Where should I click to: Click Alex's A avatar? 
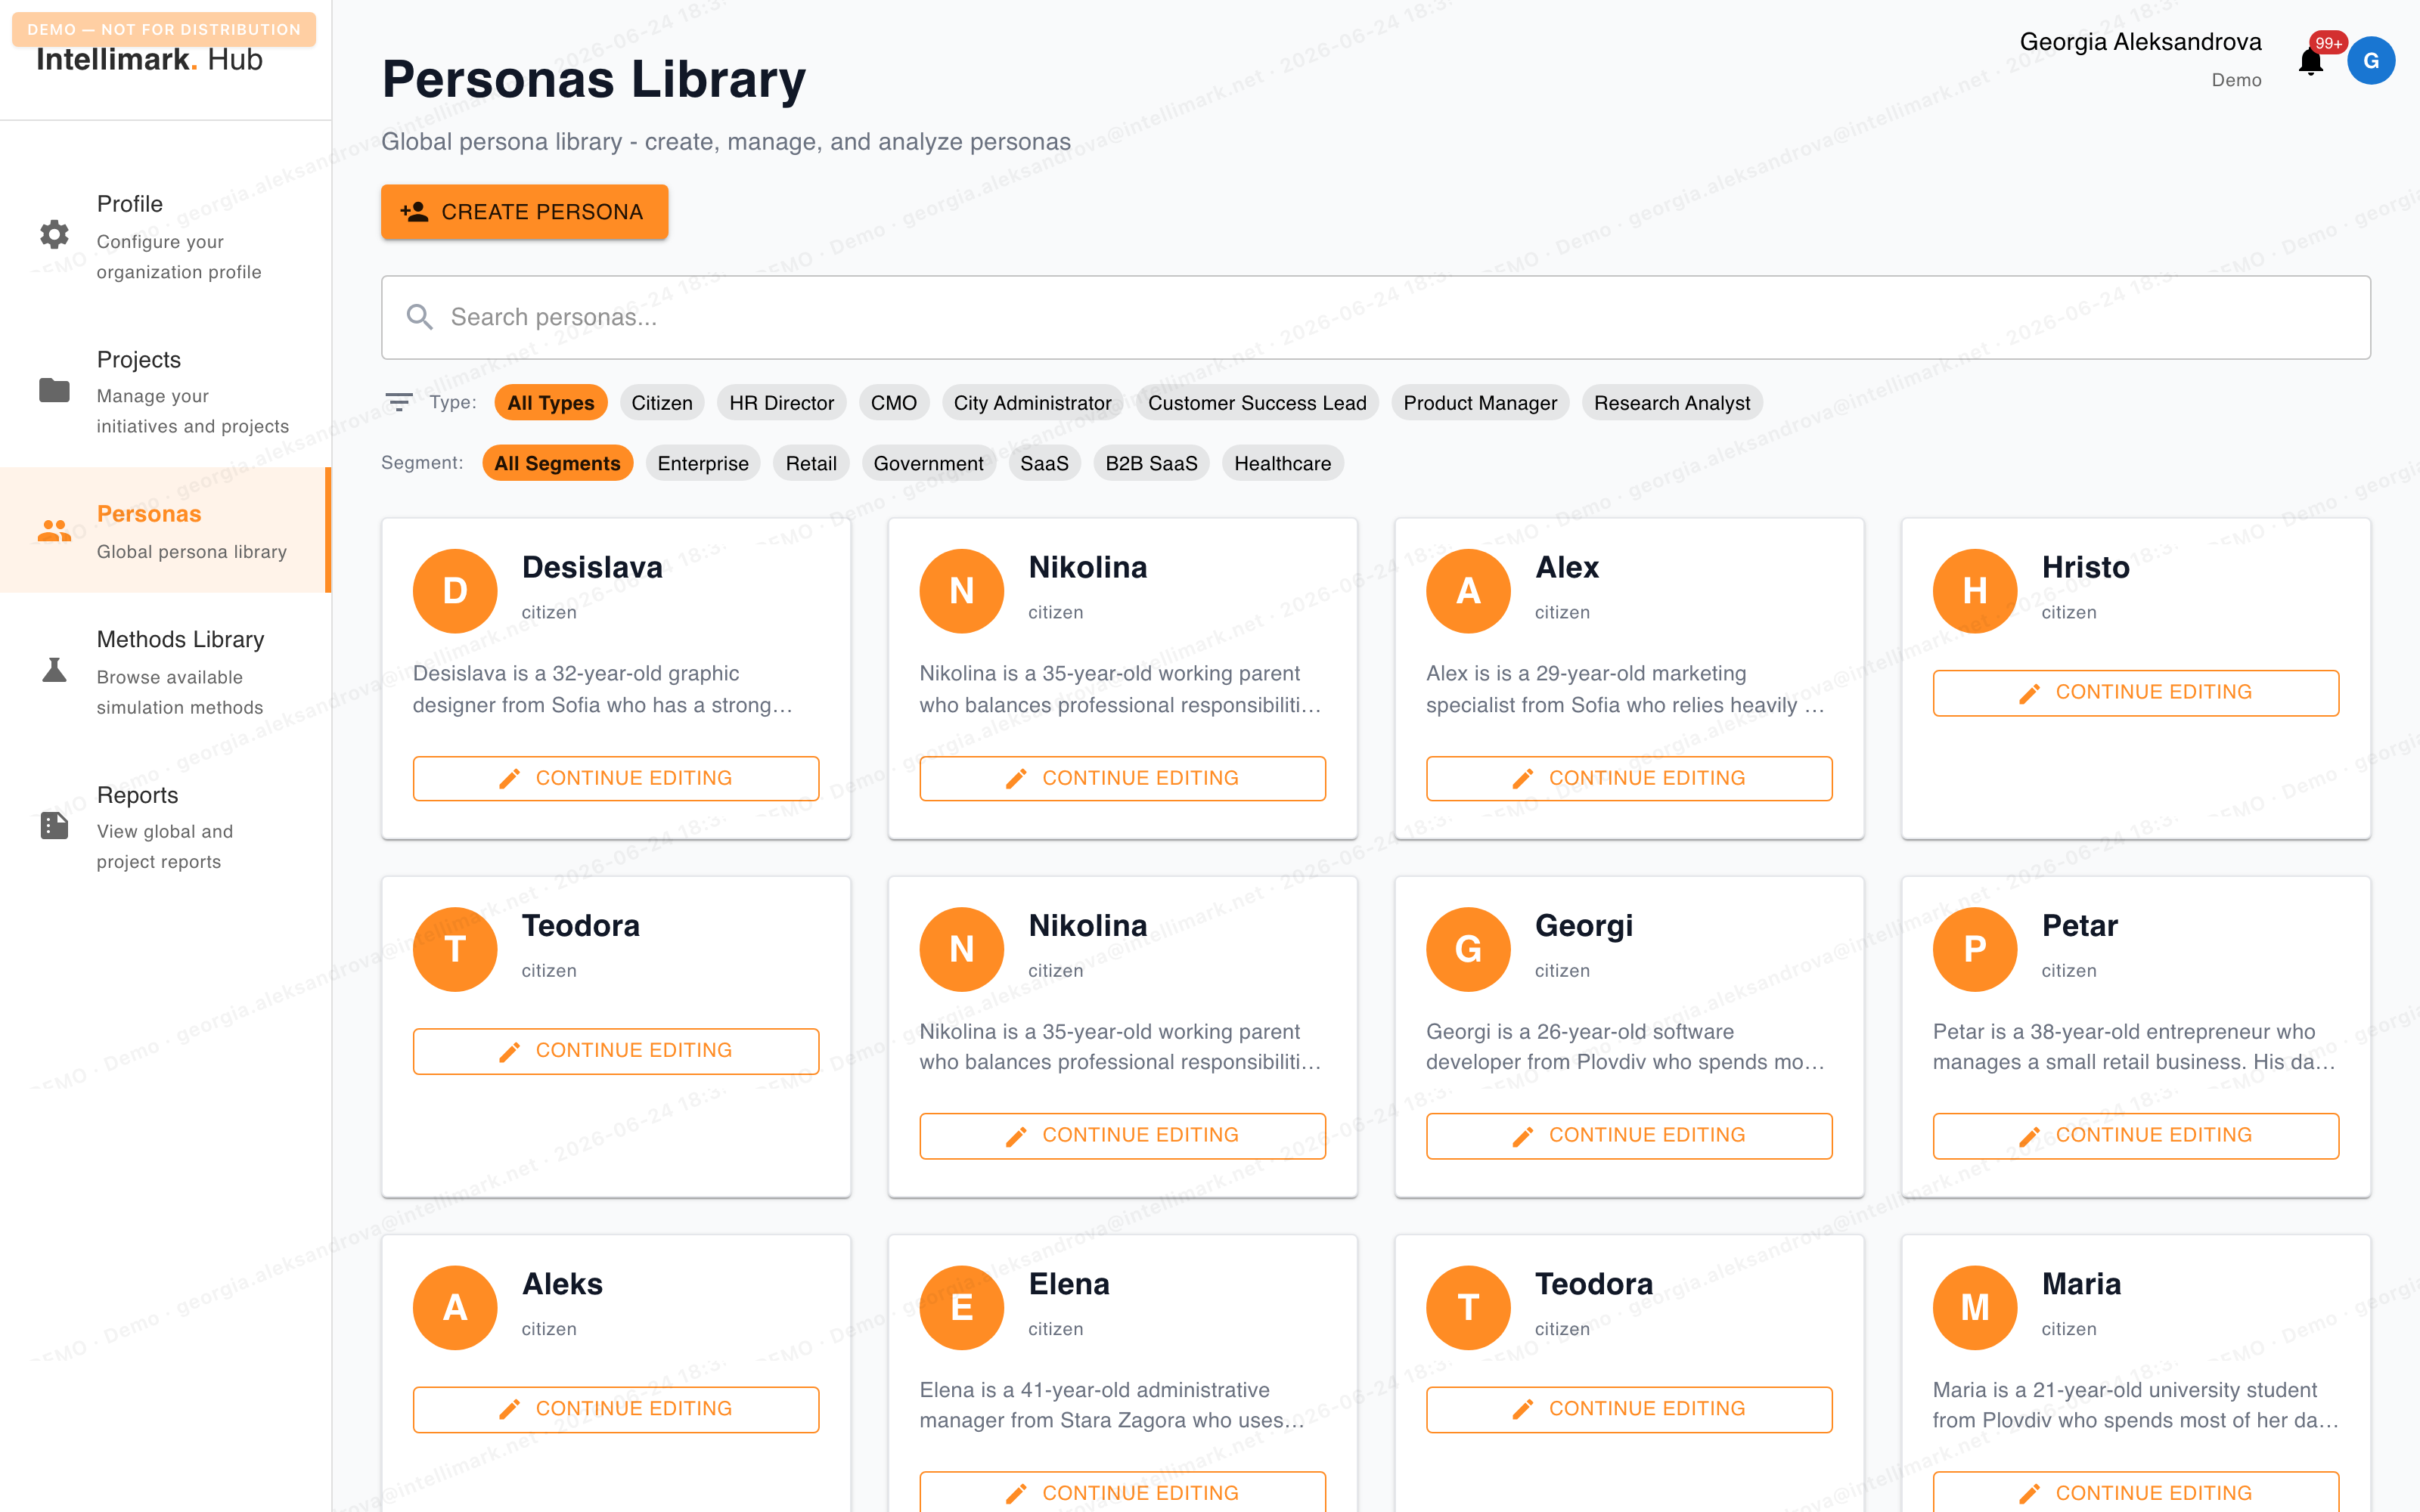click(x=1468, y=591)
